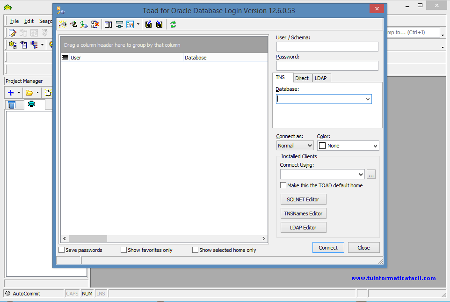Click the import connections disk icon

160,25
